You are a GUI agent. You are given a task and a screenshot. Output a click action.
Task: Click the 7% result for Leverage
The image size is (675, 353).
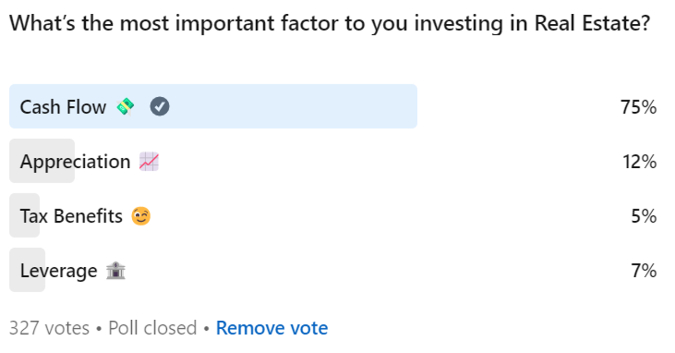pyautogui.click(x=644, y=271)
